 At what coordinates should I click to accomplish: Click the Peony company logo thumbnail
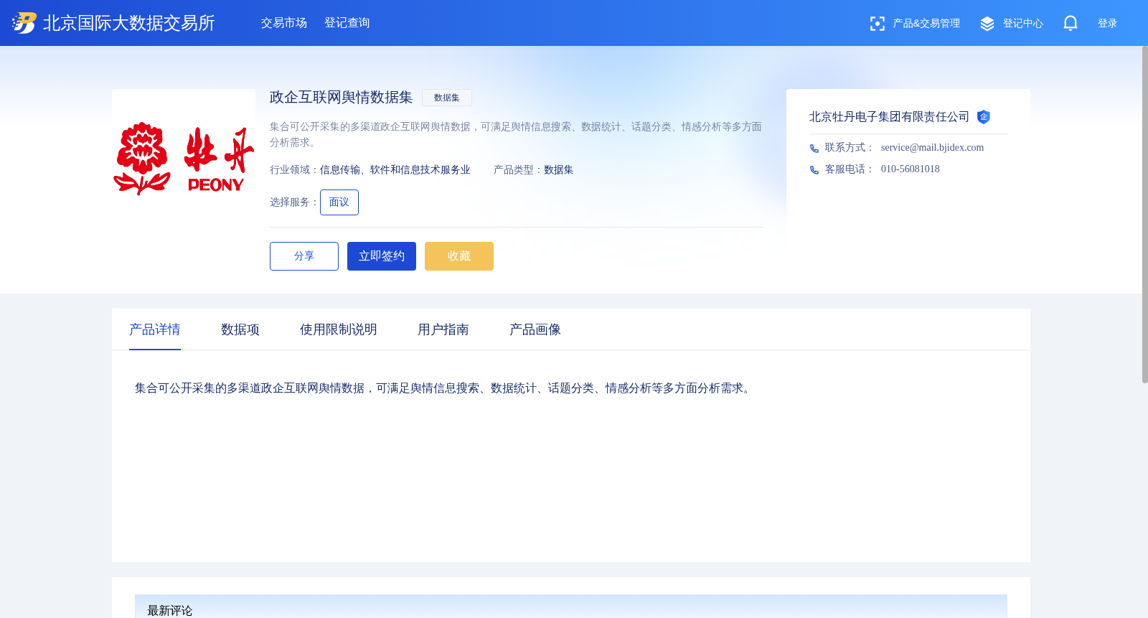click(184, 159)
